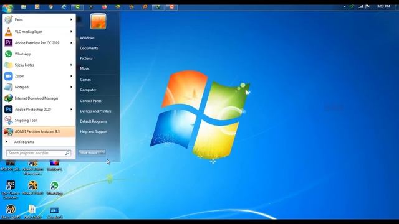Select the WhatsApp desktop shortcut
This screenshot has width=399, height=224.
pyautogui.click(x=54, y=188)
